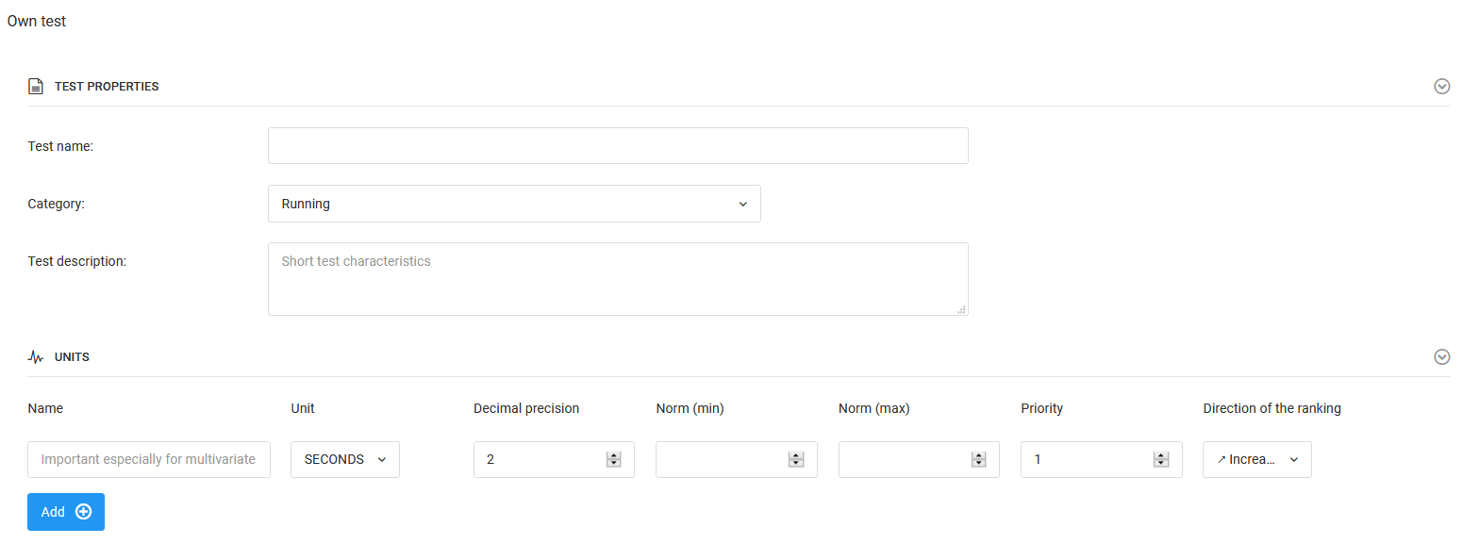
Task: Click the Test description text area
Action: (x=618, y=279)
